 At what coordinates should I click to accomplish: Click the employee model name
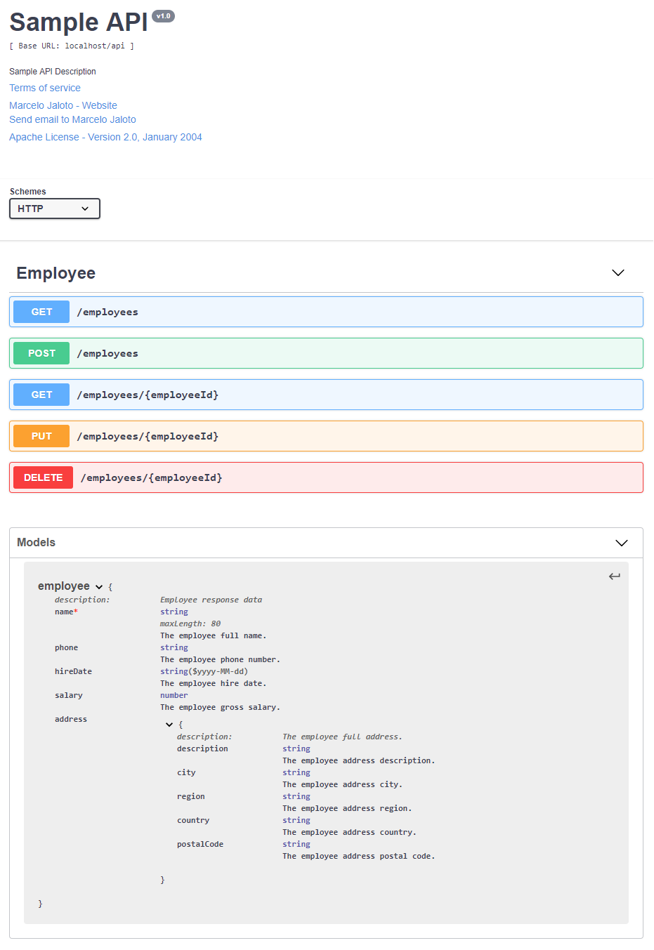click(64, 586)
